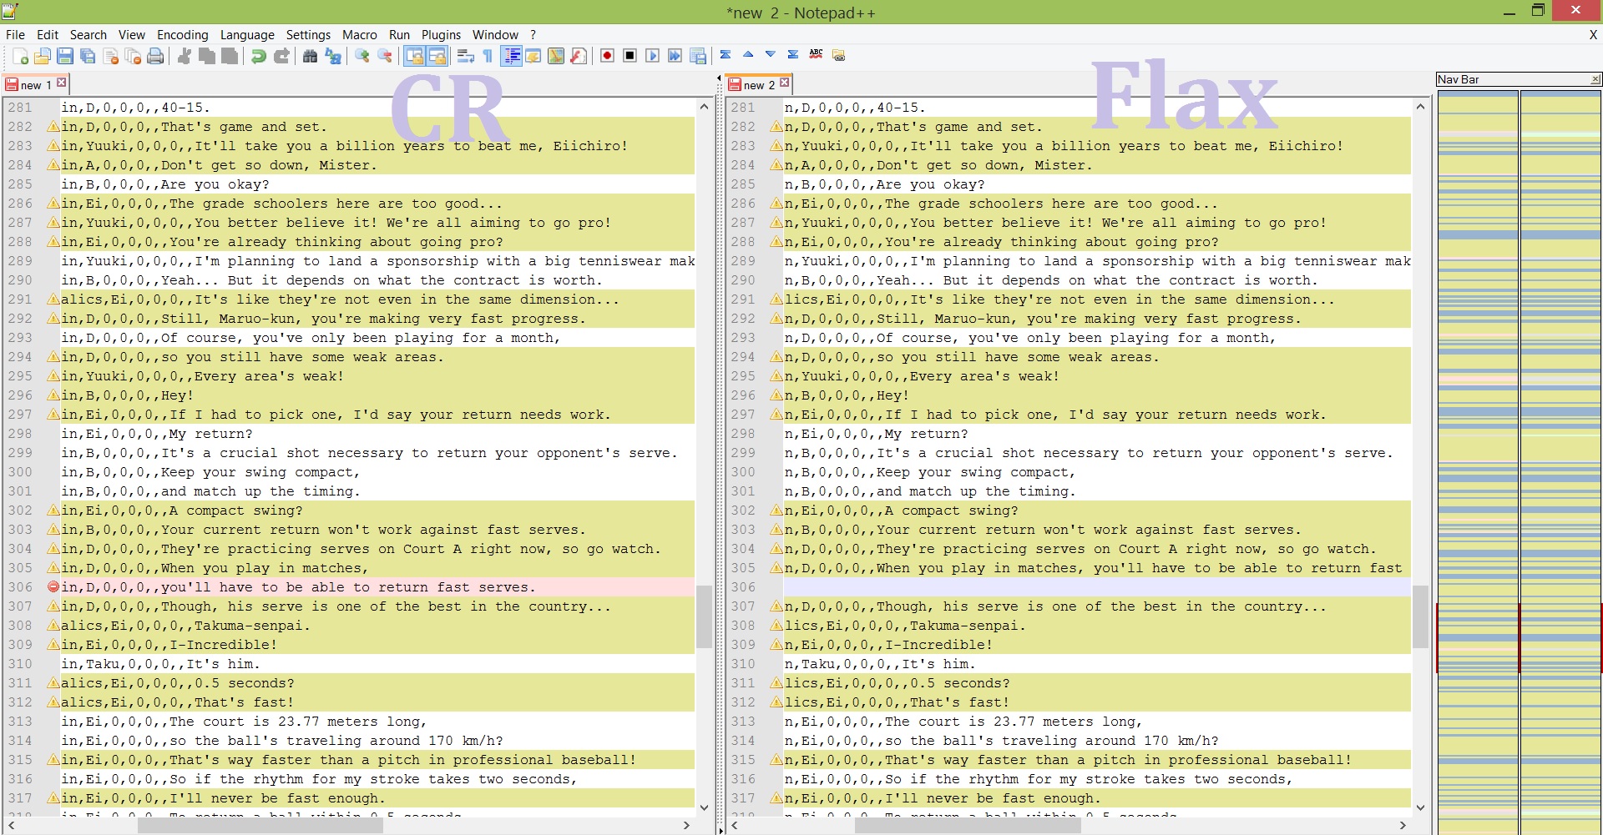Open the Window menu
The height and width of the screenshot is (835, 1603).
(x=495, y=35)
